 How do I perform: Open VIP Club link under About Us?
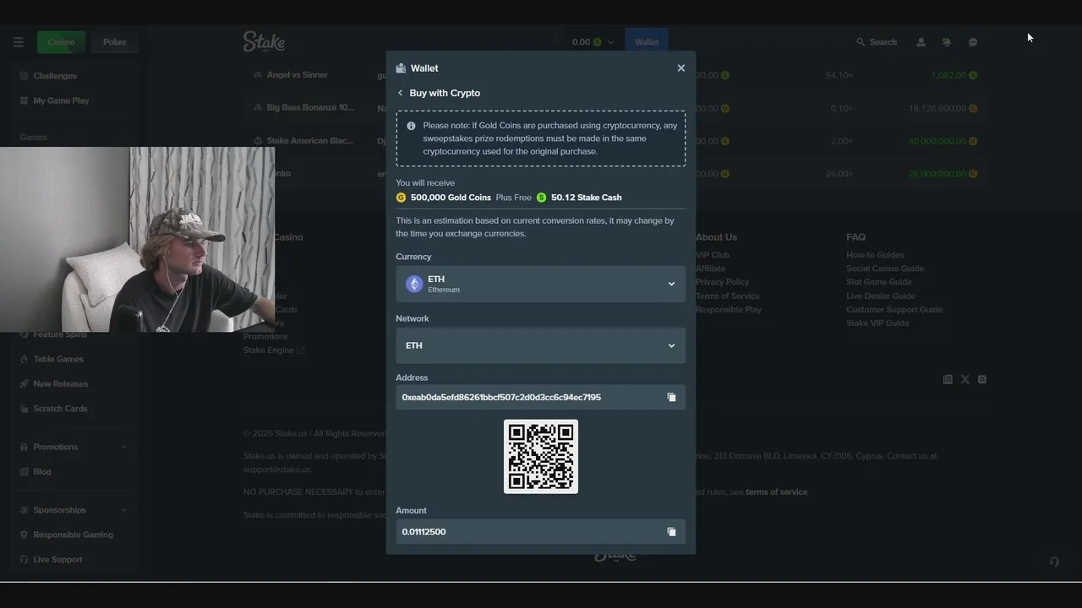point(712,255)
